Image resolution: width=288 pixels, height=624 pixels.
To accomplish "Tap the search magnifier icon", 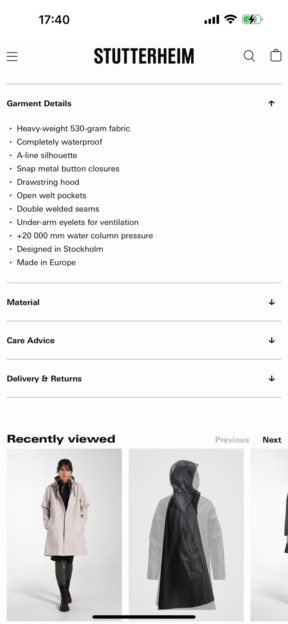I will (x=249, y=56).
